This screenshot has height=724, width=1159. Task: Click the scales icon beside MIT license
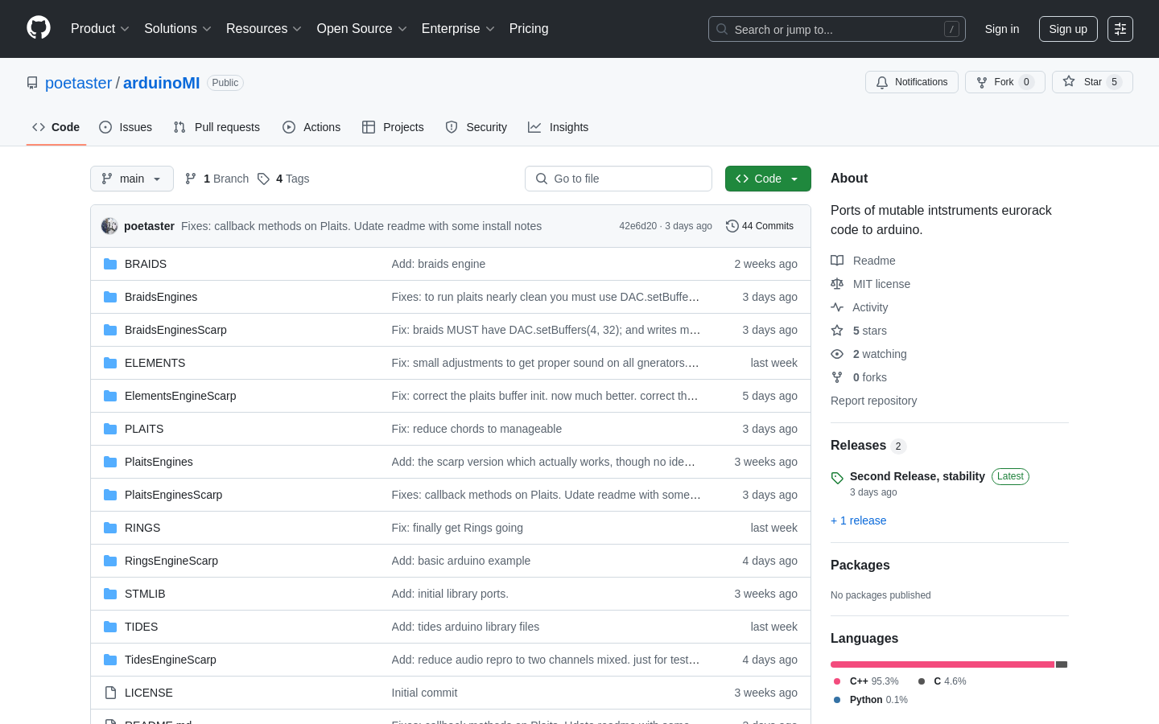click(x=837, y=284)
